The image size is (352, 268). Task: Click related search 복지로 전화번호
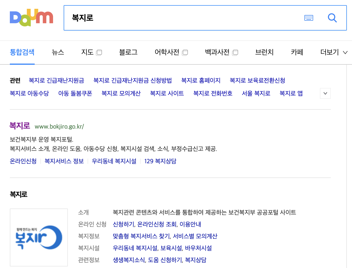[213, 93]
